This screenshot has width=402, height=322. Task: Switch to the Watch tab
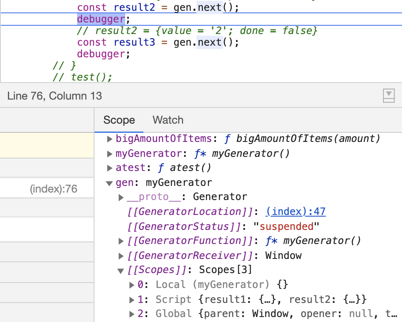tap(168, 120)
